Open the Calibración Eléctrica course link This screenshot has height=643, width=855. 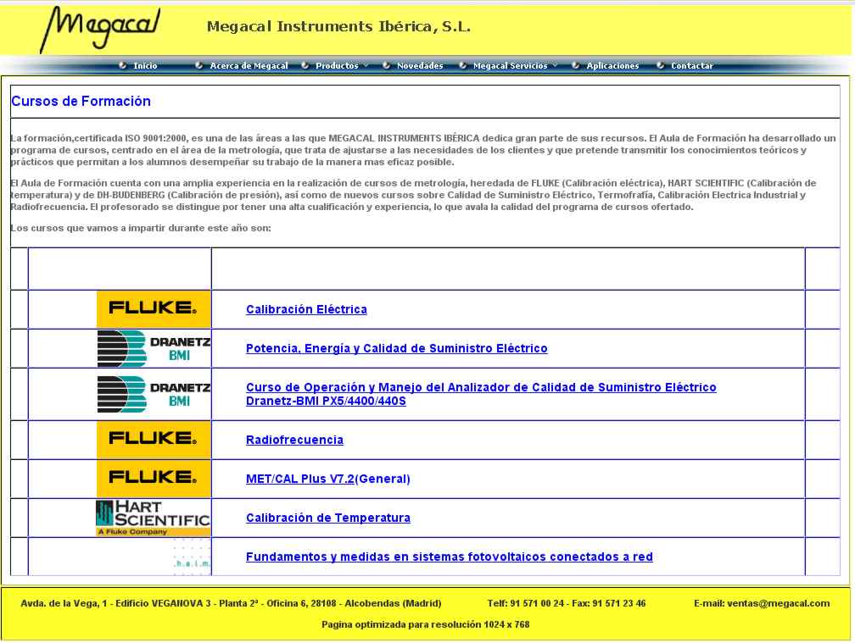pyautogui.click(x=306, y=309)
